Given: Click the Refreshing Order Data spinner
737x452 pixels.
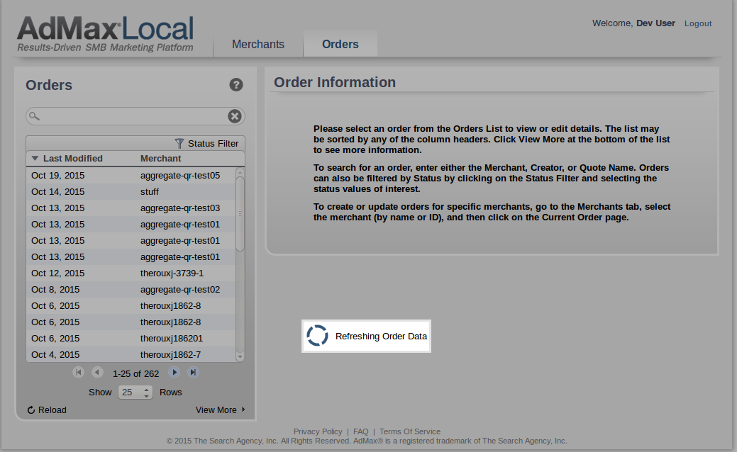Looking at the screenshot, I should click(317, 336).
